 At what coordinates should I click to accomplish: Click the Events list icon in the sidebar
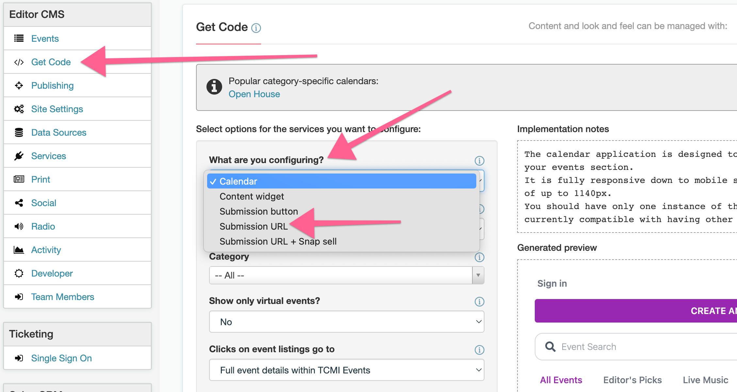pyautogui.click(x=19, y=38)
